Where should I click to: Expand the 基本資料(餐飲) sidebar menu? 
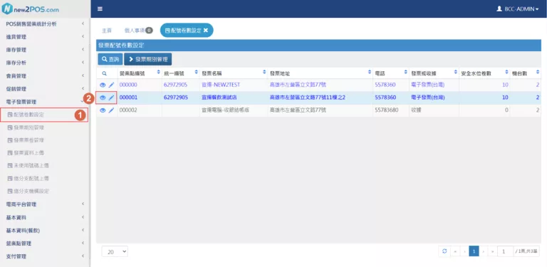(45, 231)
